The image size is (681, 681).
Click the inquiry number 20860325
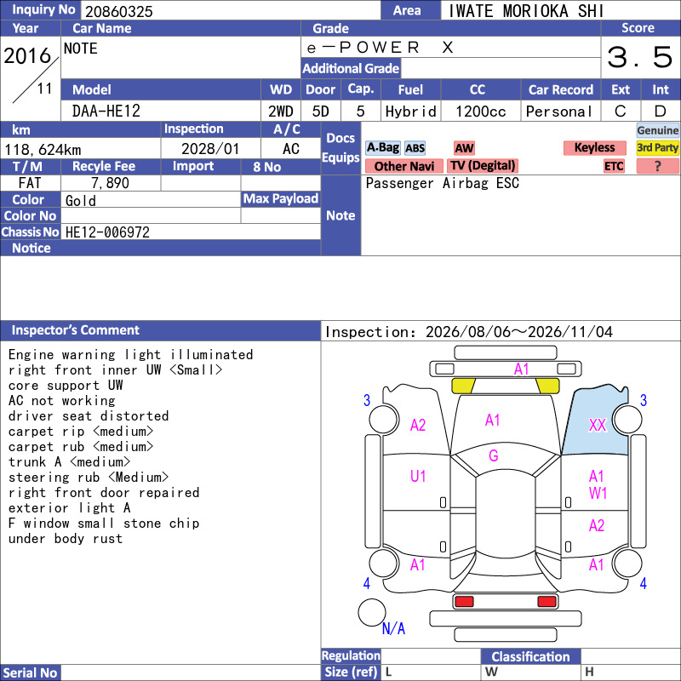(x=118, y=12)
